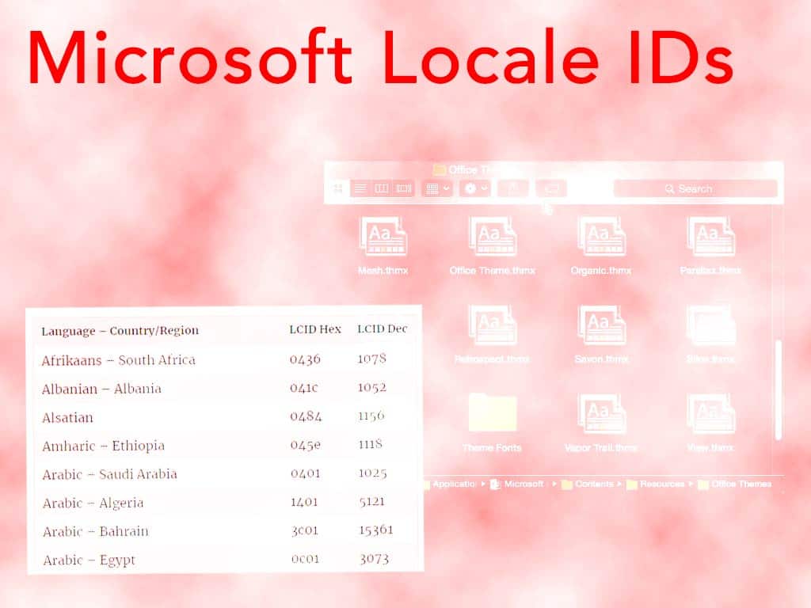Select column view mode
The width and height of the screenshot is (811, 608).
pos(382,188)
